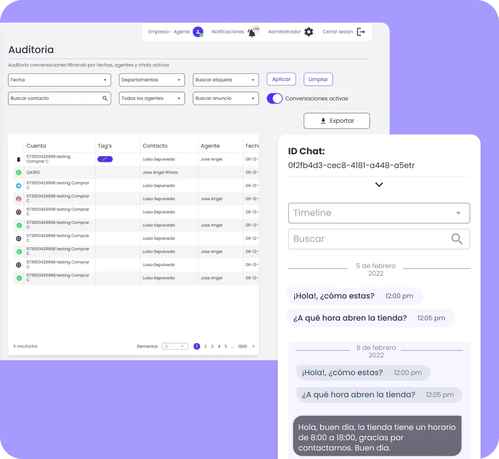The image size is (499, 459).
Task: Click the Telegram icon in third table row
Action: click(19, 186)
